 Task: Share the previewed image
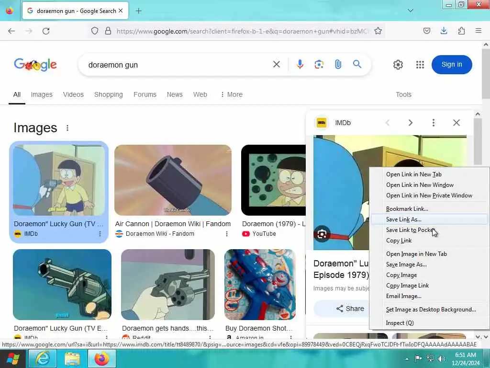pos(350,309)
